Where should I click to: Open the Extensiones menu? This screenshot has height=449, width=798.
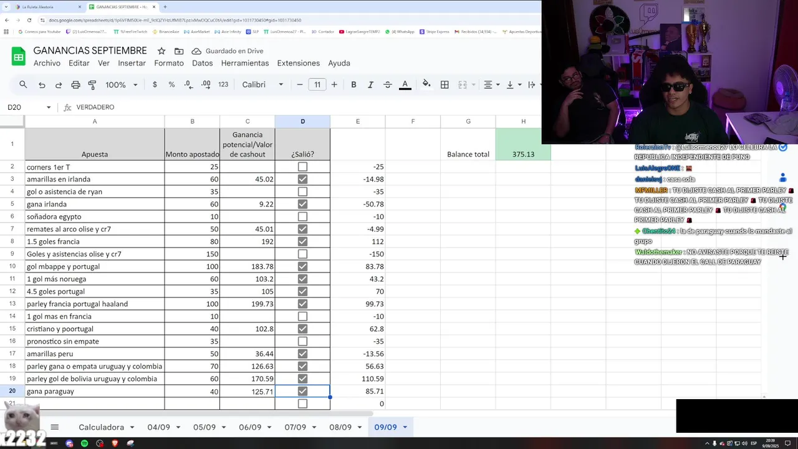tap(298, 63)
